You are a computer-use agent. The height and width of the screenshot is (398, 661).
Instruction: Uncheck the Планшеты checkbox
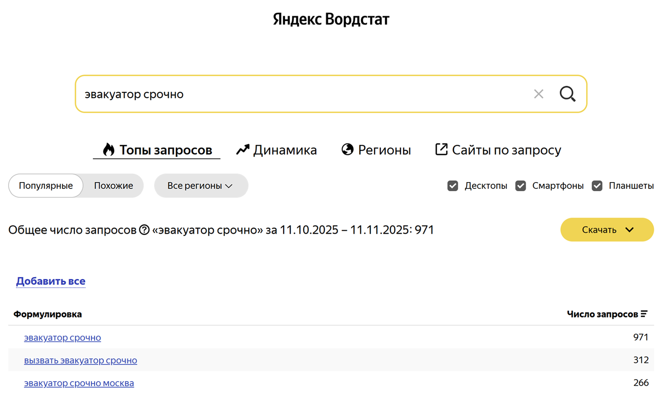pyautogui.click(x=597, y=186)
